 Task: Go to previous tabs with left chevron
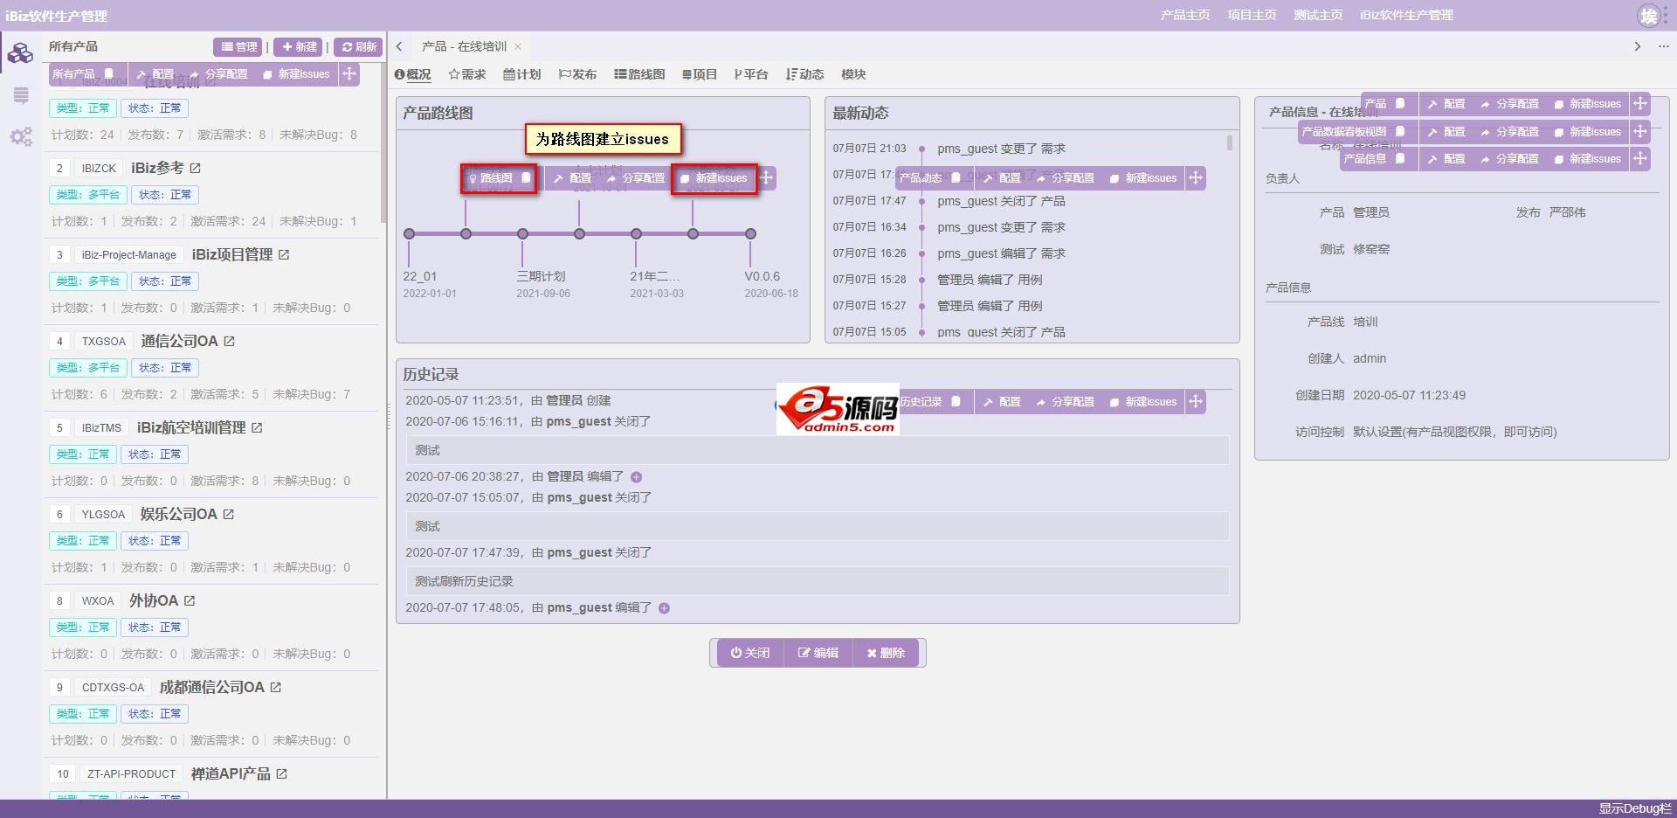399,46
